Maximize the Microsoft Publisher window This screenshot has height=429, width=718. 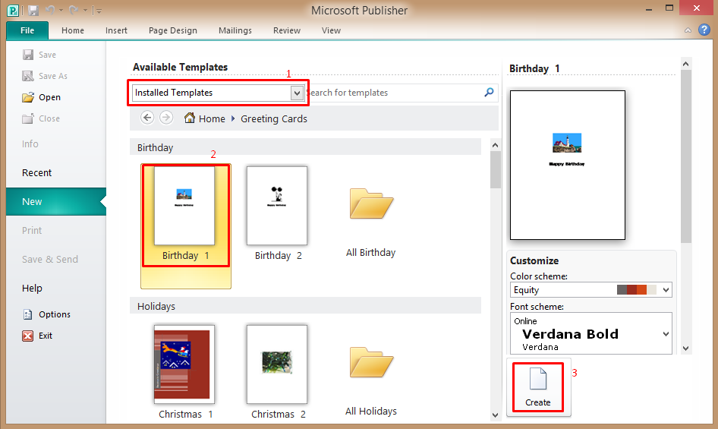(x=669, y=8)
